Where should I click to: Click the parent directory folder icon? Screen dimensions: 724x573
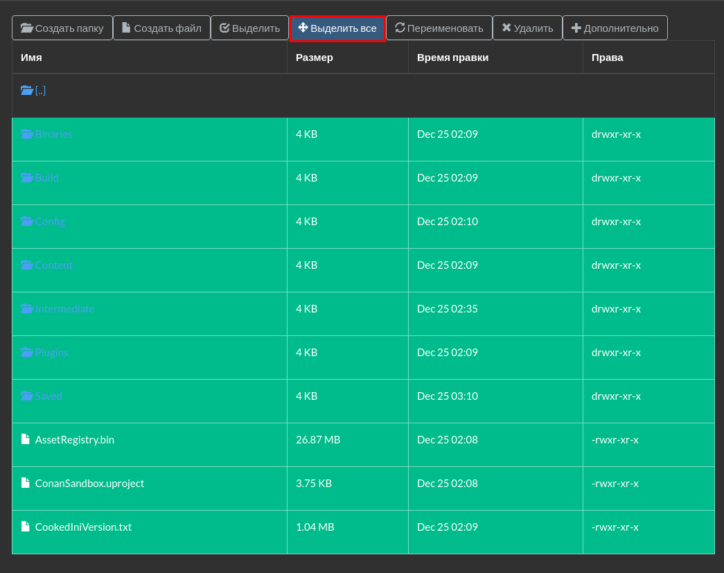[27, 90]
